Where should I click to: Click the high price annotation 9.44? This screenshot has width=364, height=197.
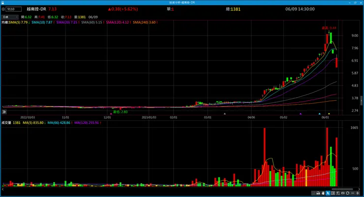point(329,28)
